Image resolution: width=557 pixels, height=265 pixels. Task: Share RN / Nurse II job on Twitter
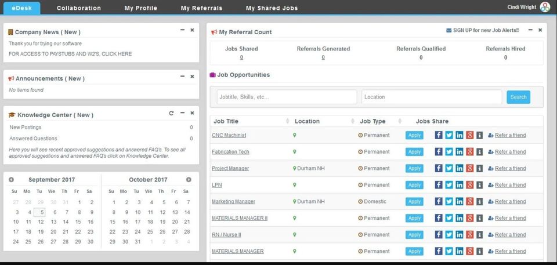pos(449,234)
